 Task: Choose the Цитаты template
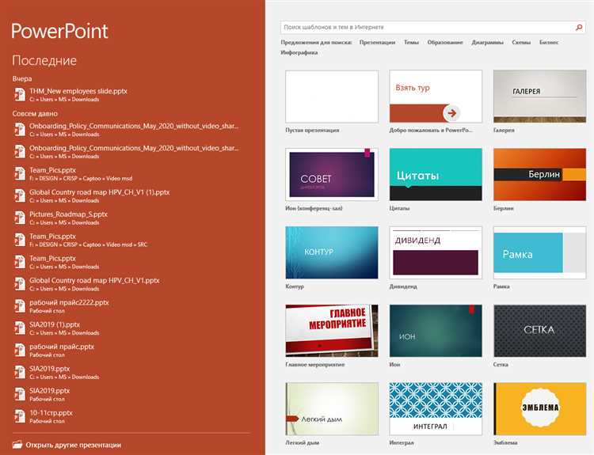(436, 175)
